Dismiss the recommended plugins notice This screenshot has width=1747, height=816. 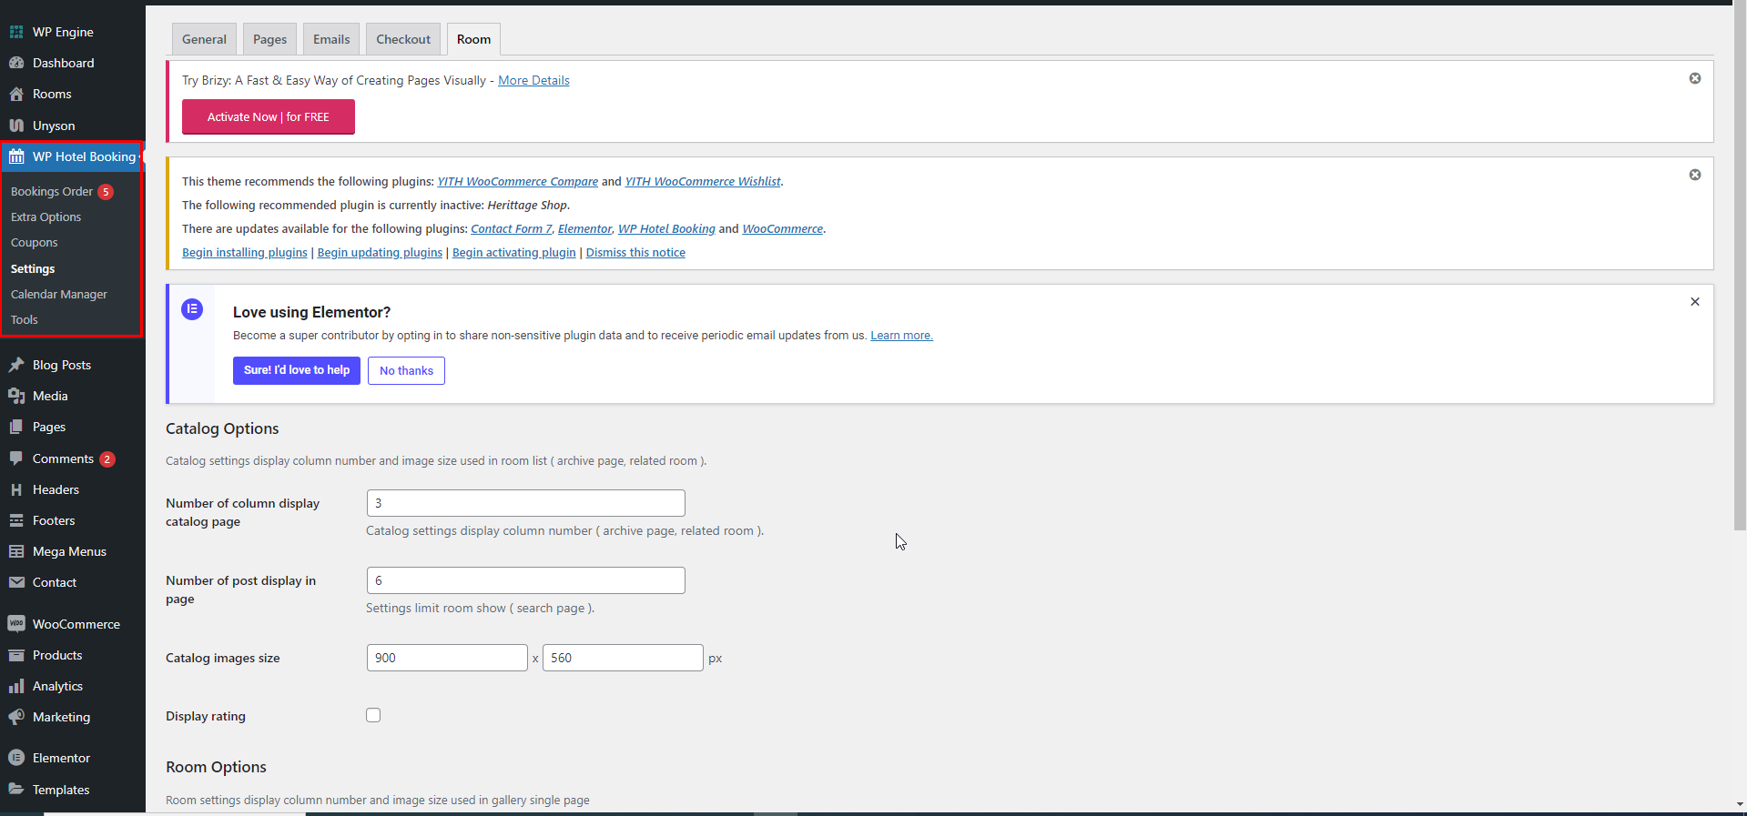1695,175
